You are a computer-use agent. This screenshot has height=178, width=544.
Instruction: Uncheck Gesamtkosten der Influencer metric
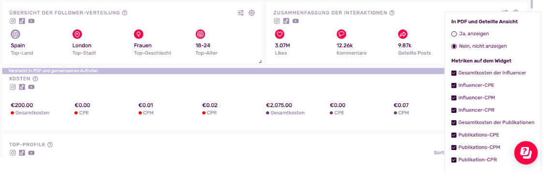[x=454, y=73]
